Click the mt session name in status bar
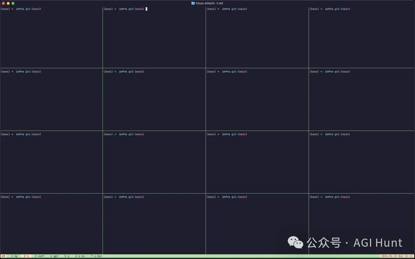Image resolution: width=415 pixels, height=259 pixels. click(x=3, y=256)
